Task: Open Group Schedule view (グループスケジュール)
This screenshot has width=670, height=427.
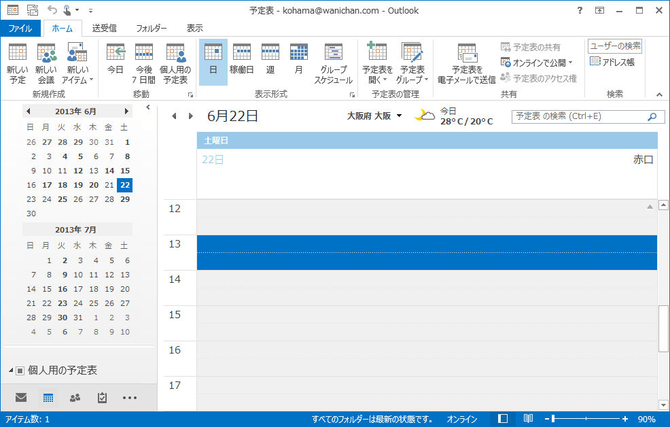Action: coord(333,64)
